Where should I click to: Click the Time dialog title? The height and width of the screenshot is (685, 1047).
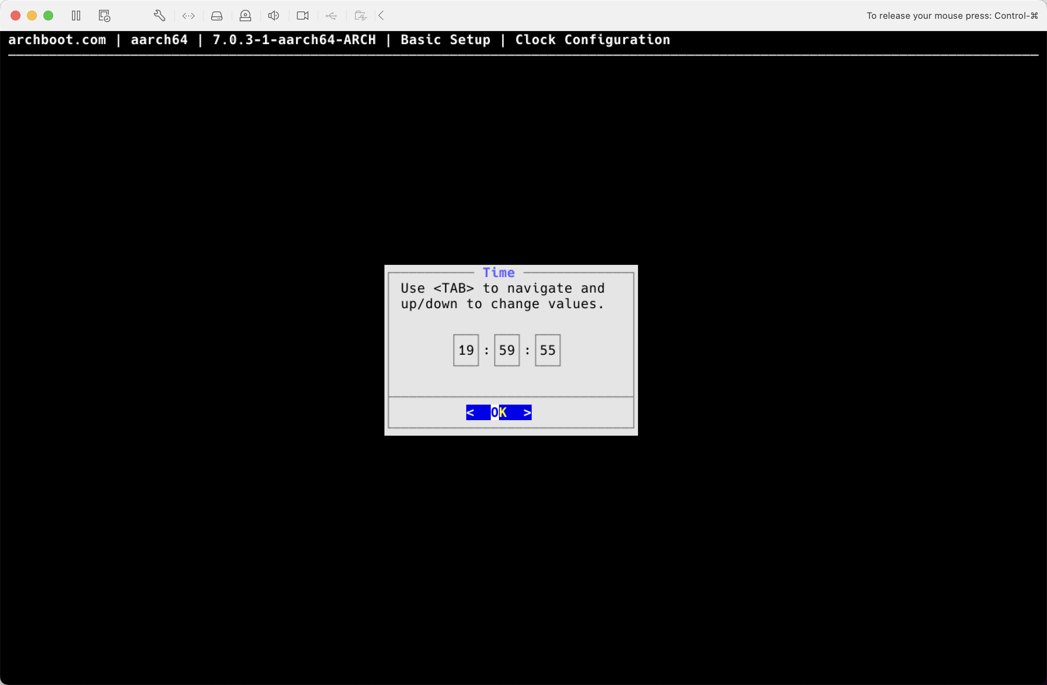point(499,273)
